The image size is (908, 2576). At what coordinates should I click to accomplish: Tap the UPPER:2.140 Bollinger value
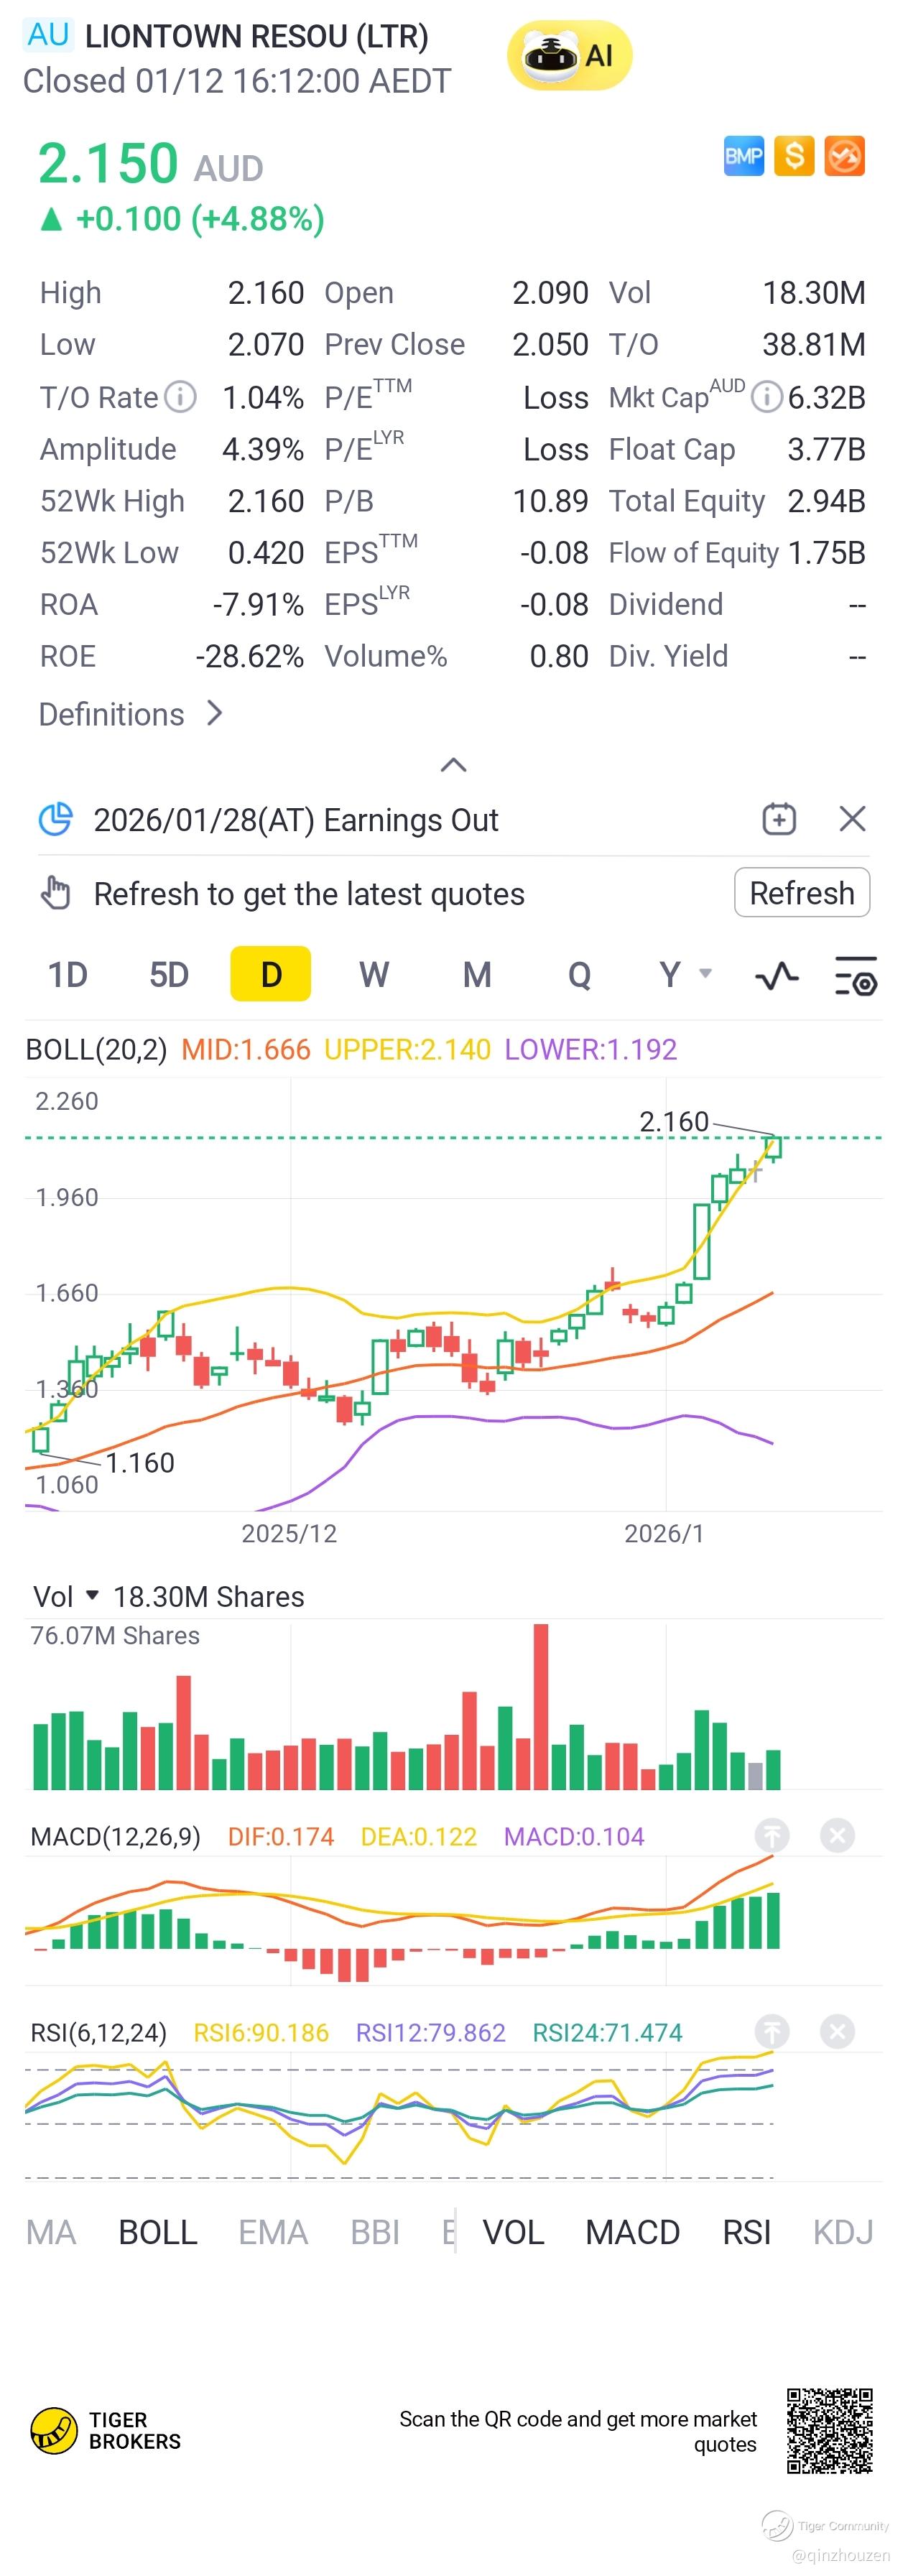coord(407,1049)
